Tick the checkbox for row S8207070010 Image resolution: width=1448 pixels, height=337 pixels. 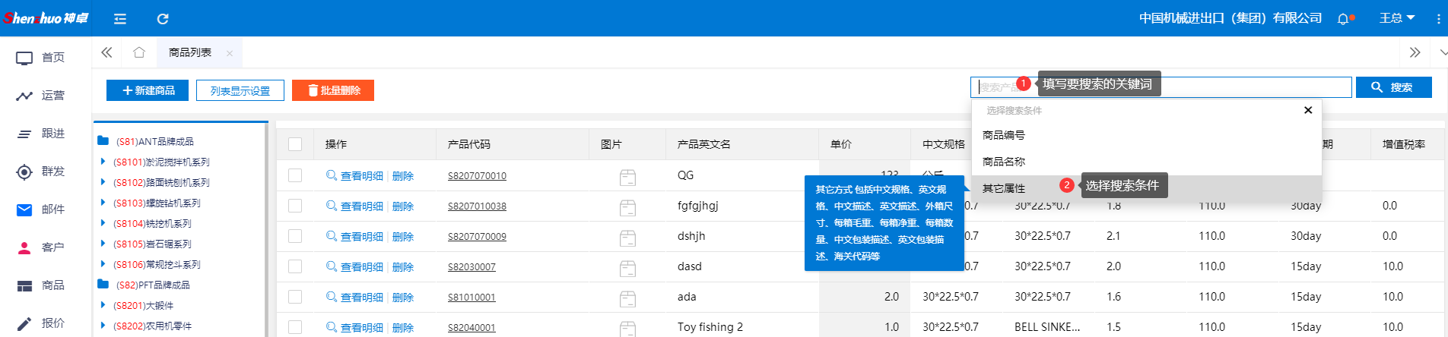pos(295,175)
